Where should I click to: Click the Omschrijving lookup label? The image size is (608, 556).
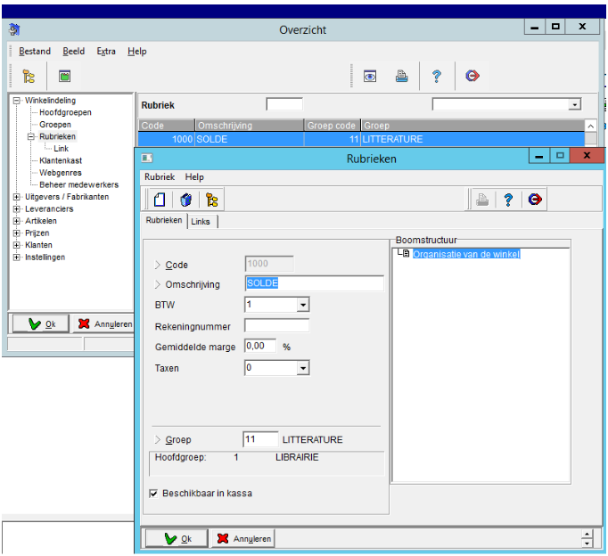pos(193,284)
